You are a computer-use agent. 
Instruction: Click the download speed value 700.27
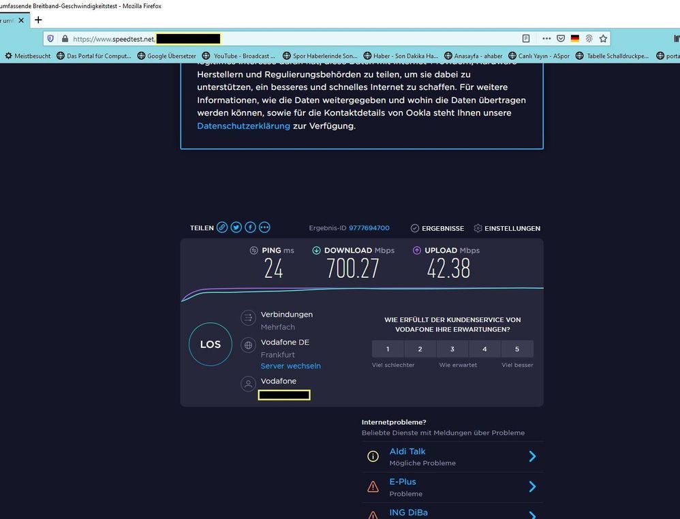click(x=352, y=268)
